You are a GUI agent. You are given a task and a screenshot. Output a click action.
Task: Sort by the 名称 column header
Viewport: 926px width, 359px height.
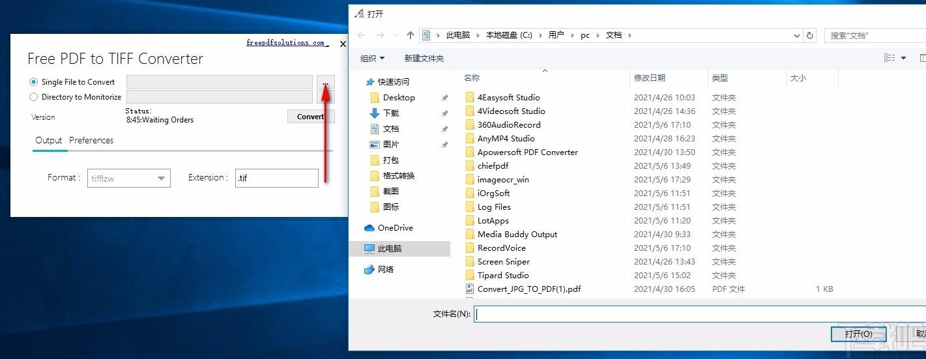click(x=472, y=78)
